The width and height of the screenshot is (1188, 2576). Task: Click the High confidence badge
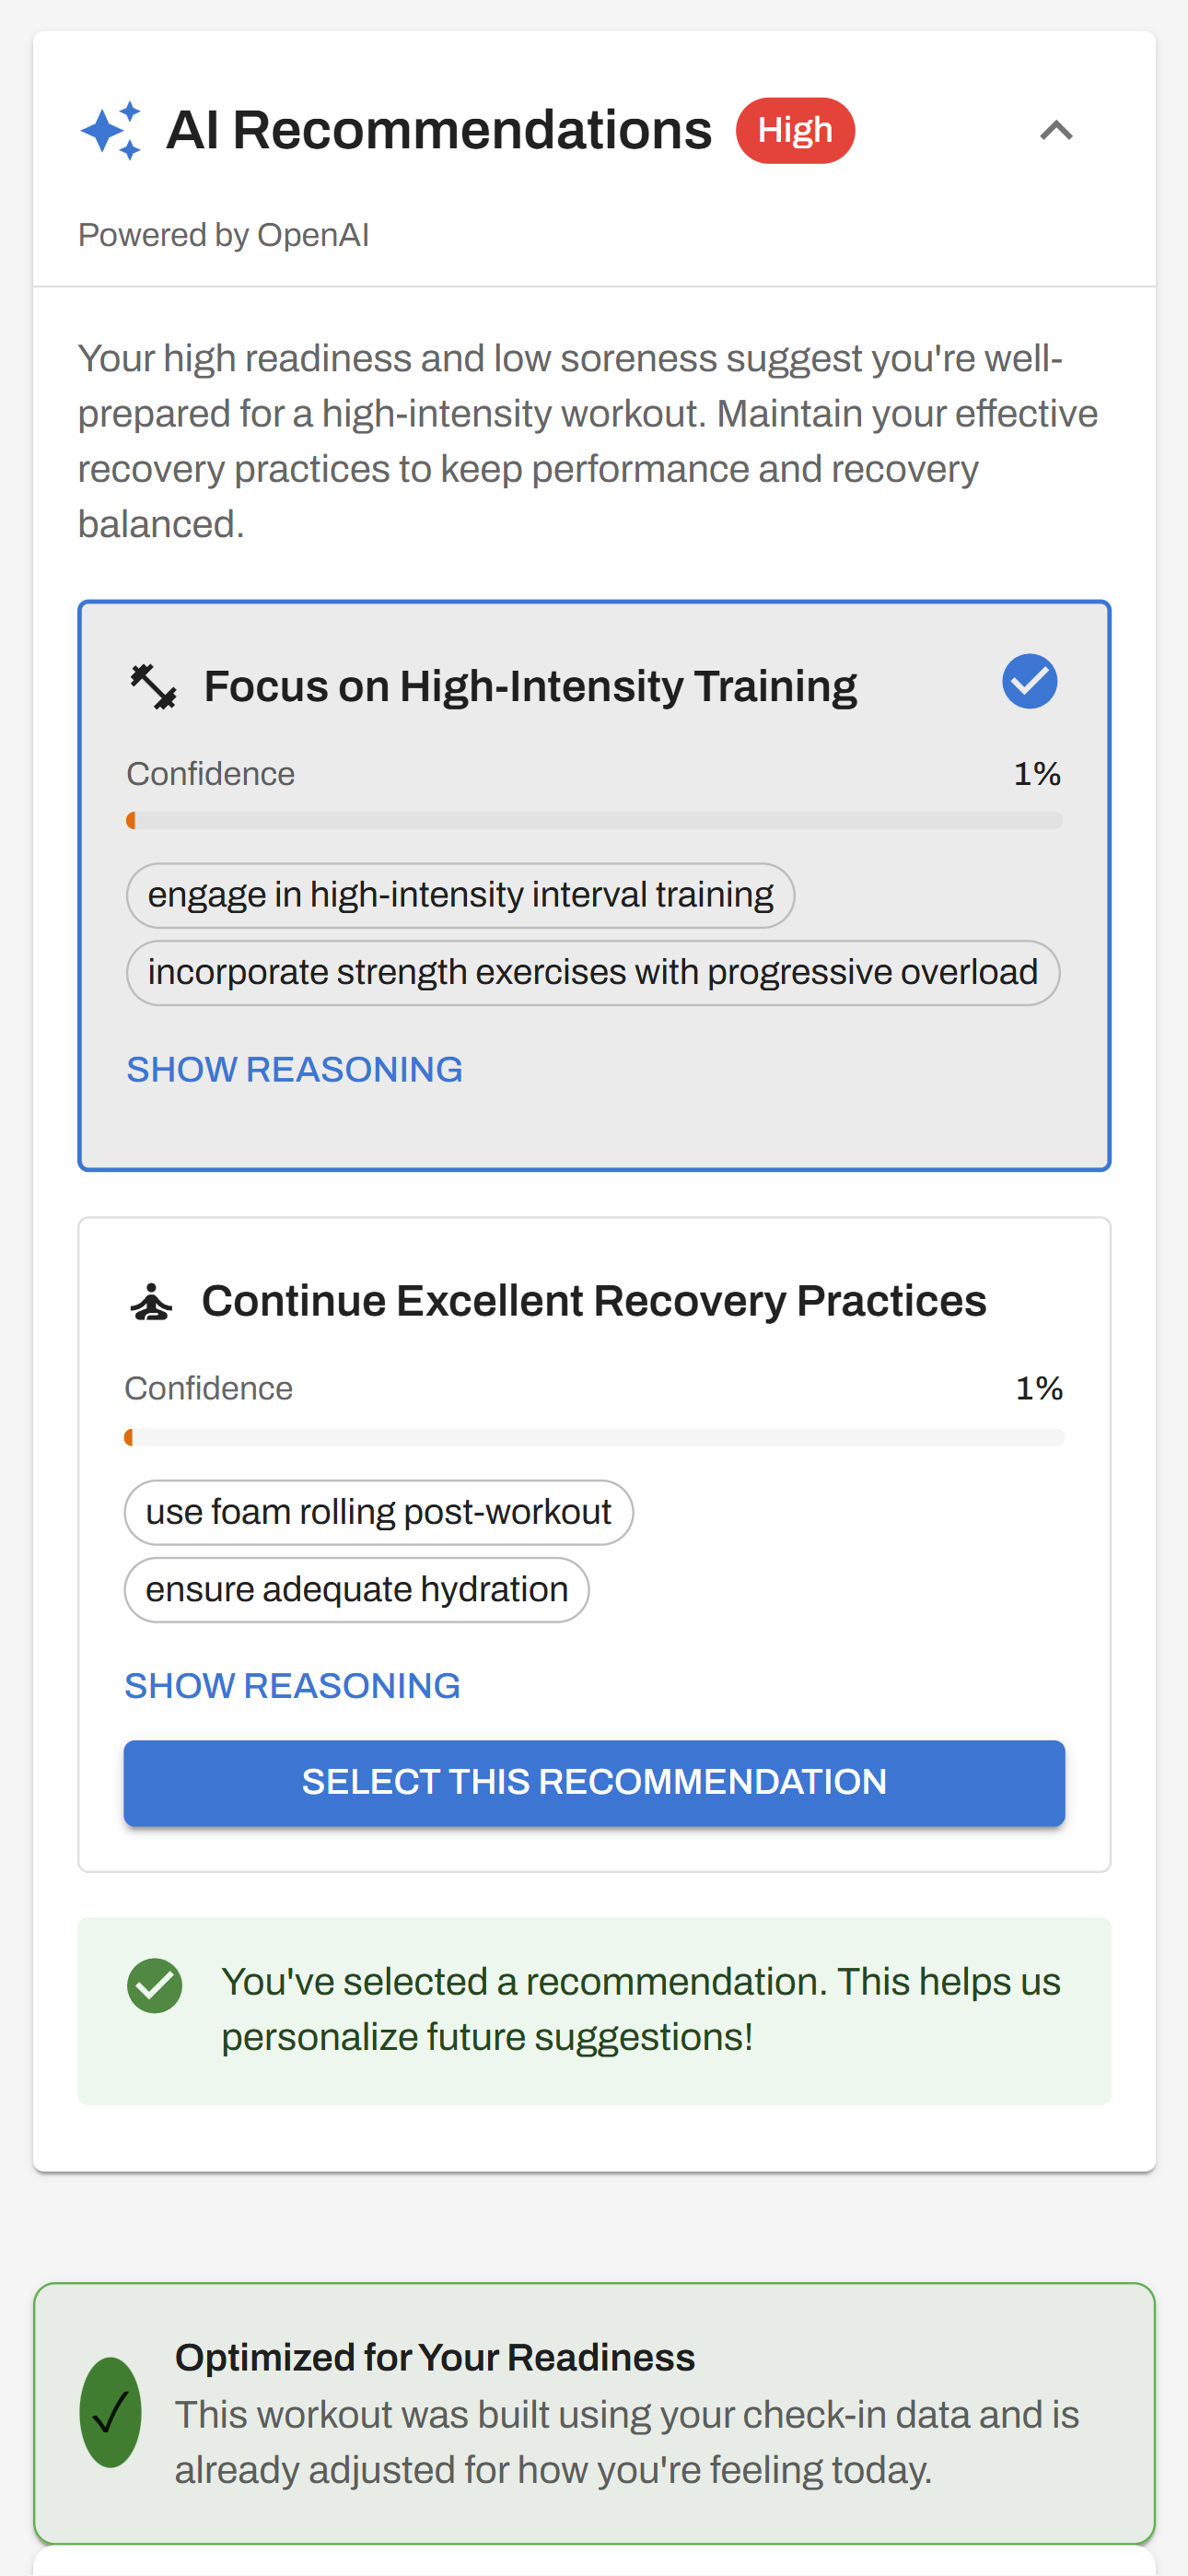(x=795, y=130)
